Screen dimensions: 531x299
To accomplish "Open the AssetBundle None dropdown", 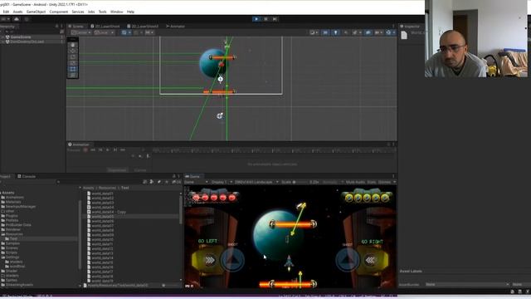I will [467, 284].
